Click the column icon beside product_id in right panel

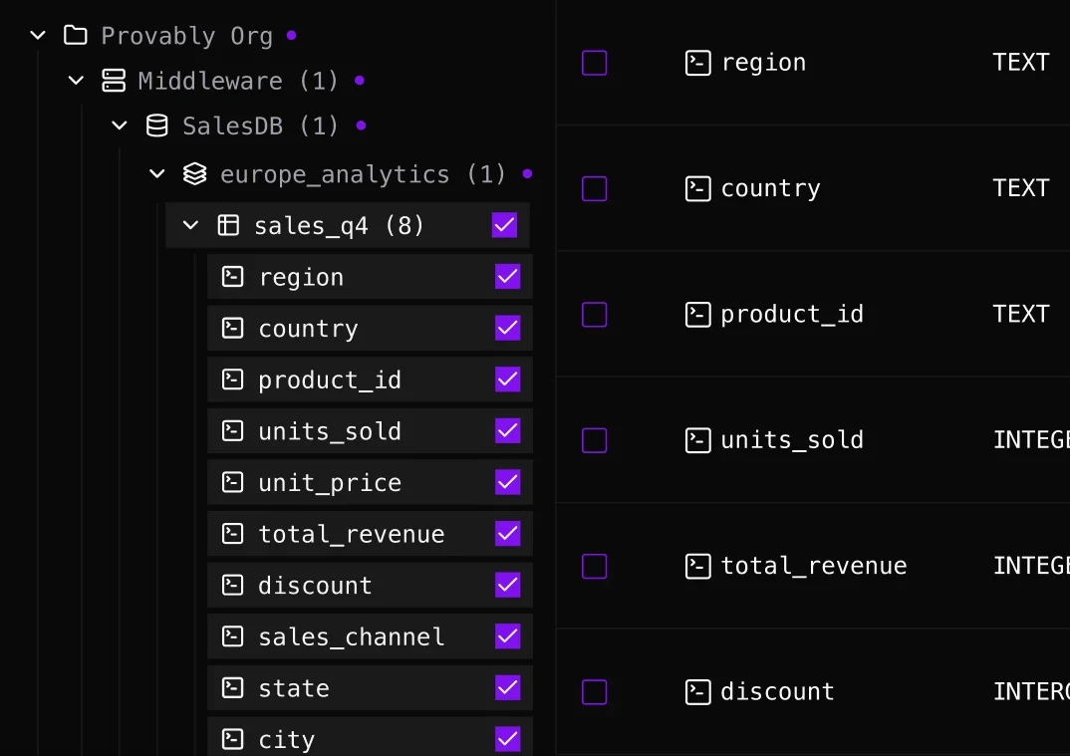coord(697,314)
